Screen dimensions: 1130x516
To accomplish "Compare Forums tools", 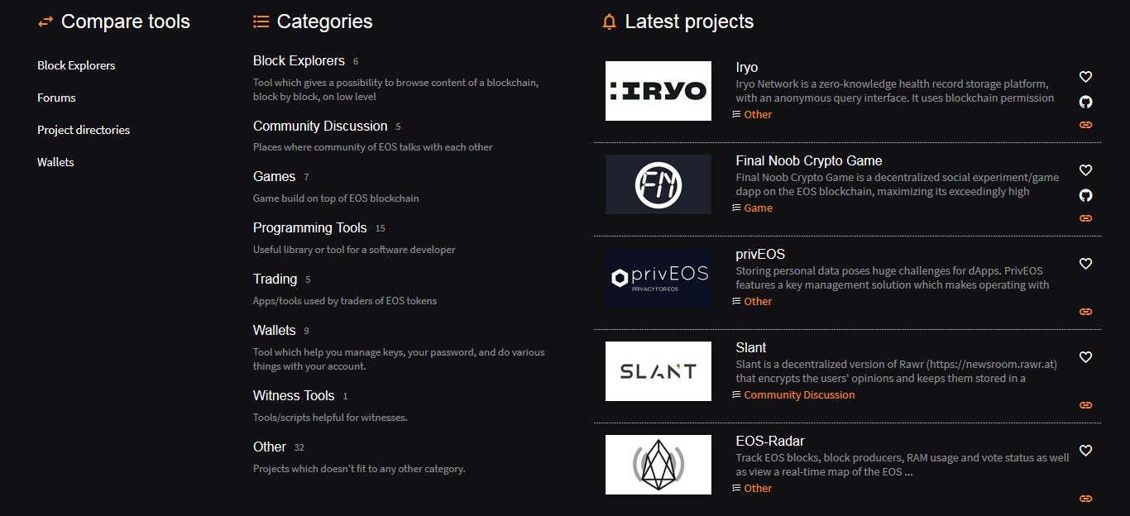I will (56, 98).
